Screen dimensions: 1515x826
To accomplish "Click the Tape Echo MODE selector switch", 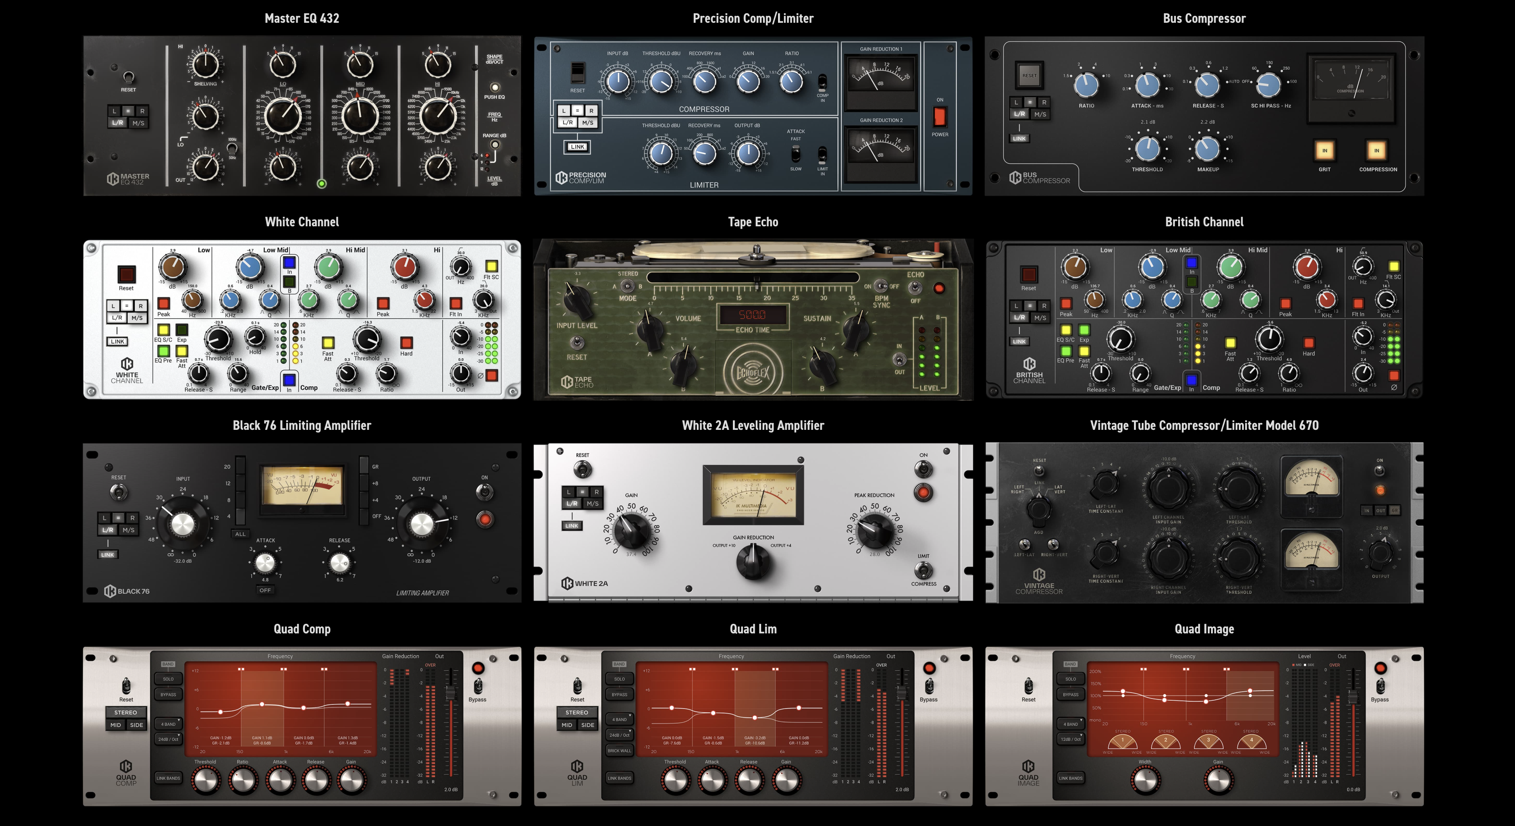I will click(628, 286).
